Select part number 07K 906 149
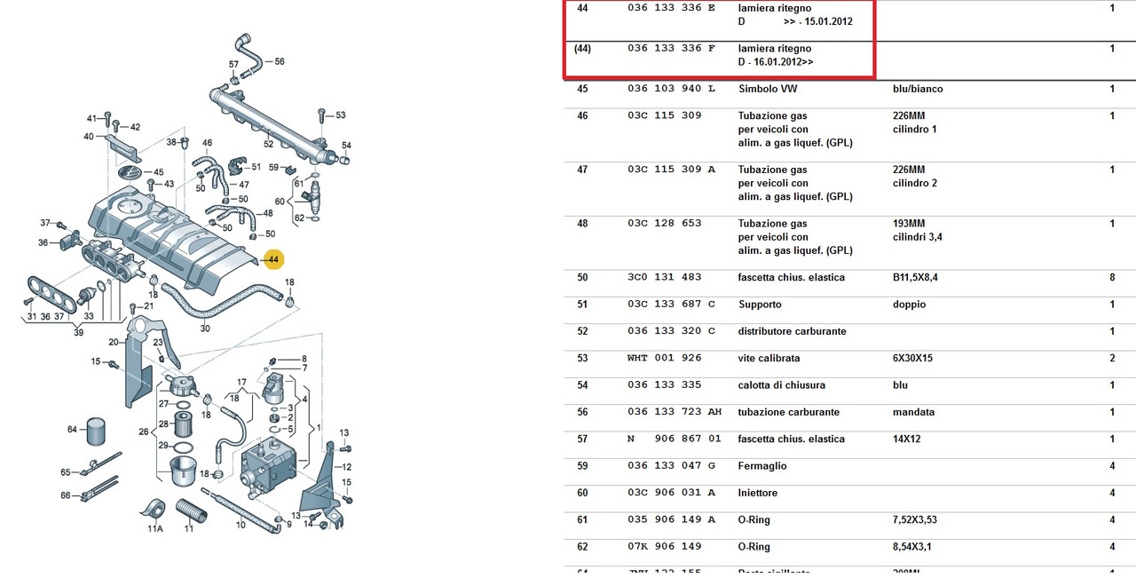This screenshot has width=1136, height=578. (664, 547)
